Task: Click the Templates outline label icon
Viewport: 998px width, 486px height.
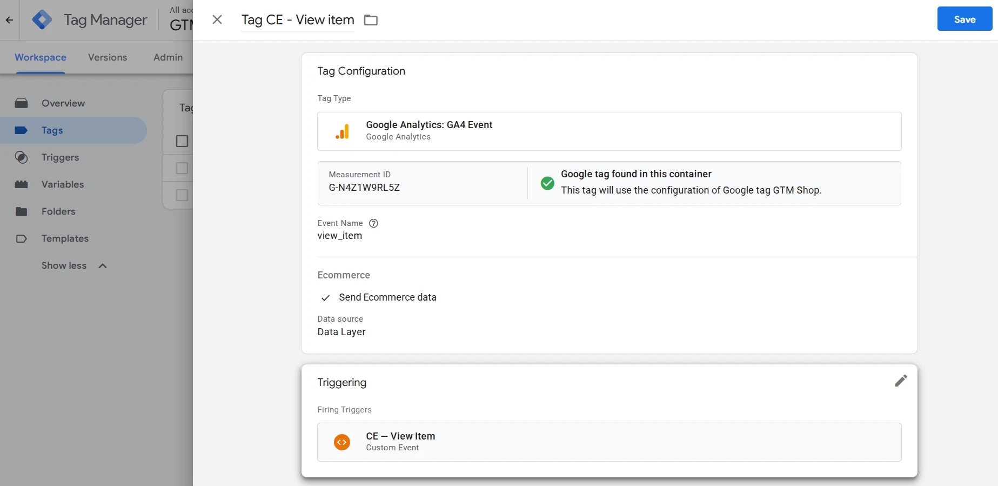Action: 21,238
